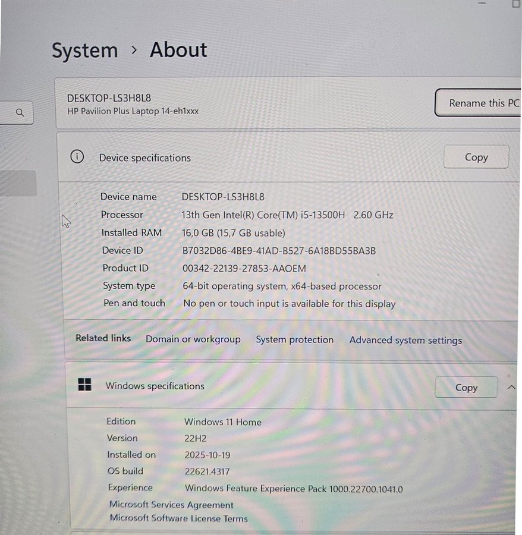The height and width of the screenshot is (535, 522).
Task: Click the search magnifier icon in sidebar
Action: [x=20, y=112]
